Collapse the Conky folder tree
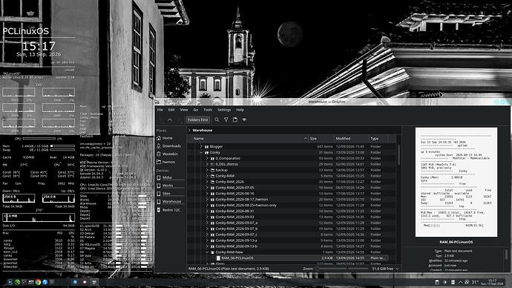This screenshot has width=512, height=288. point(201,152)
